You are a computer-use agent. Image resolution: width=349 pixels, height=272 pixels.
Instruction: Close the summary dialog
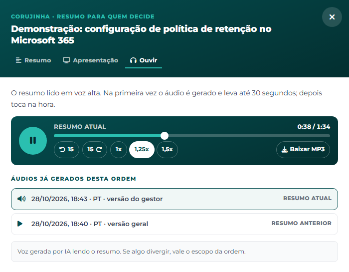click(x=332, y=17)
